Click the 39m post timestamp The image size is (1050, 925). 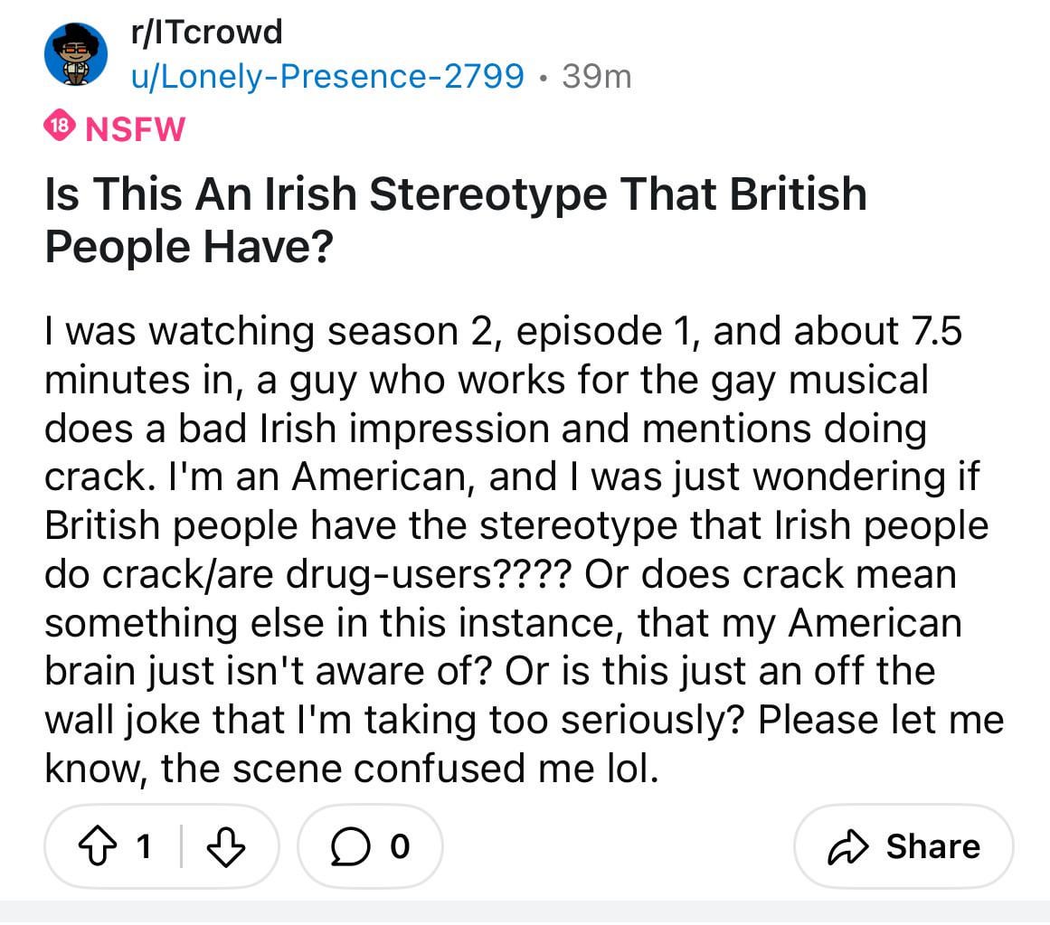click(597, 76)
